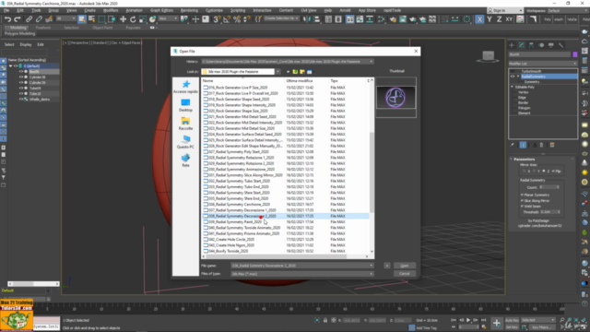590x332 pixels.
Task: Toggle the Percent Snap icon
Action: (237, 18)
